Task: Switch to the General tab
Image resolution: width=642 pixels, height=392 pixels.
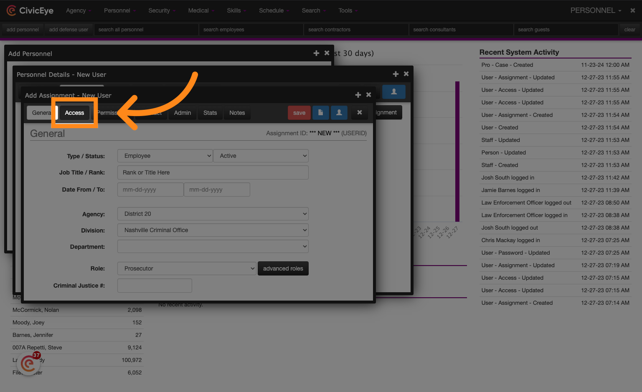Action: [41, 113]
